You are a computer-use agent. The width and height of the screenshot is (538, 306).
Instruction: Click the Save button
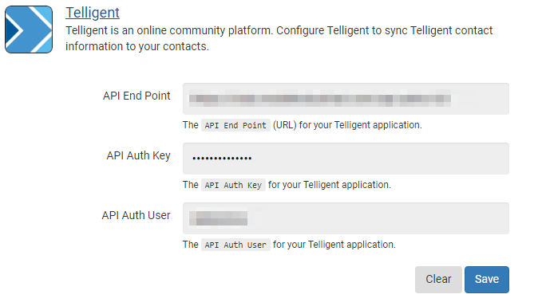click(x=487, y=279)
